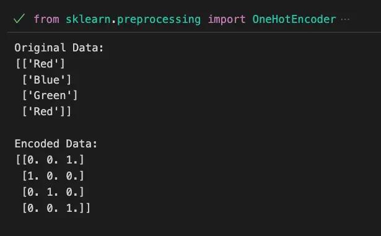This screenshot has height=236, width=381.
Task: Expand collapsed code via the ellipsis
Action: (345, 19)
